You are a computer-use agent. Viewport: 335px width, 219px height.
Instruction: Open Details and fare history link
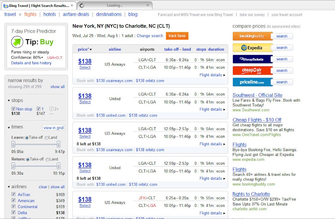tap(31, 63)
